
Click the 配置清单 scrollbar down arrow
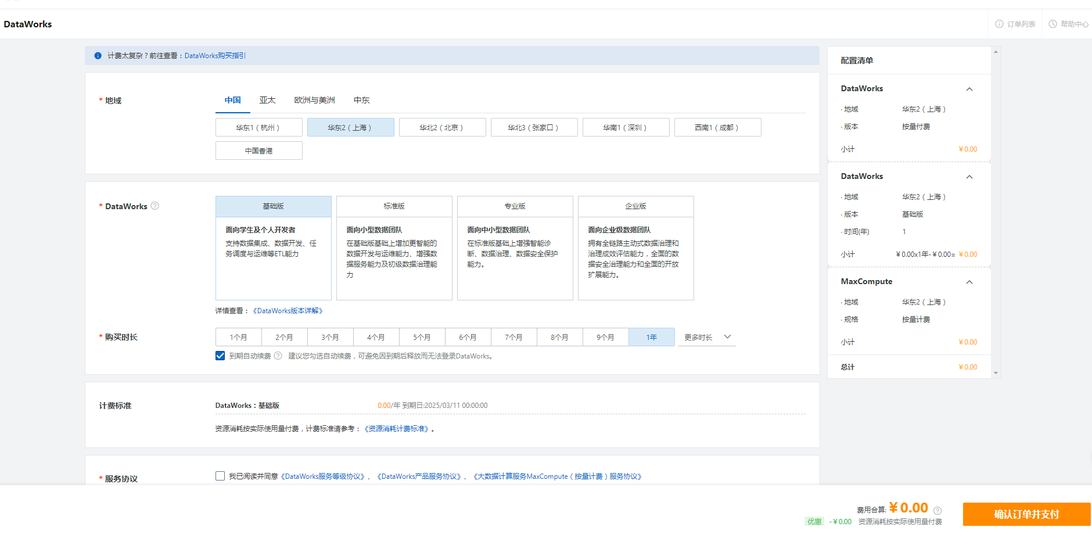point(996,373)
